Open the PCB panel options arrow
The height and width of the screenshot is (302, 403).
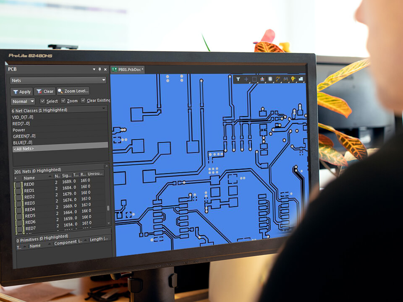tap(94, 70)
